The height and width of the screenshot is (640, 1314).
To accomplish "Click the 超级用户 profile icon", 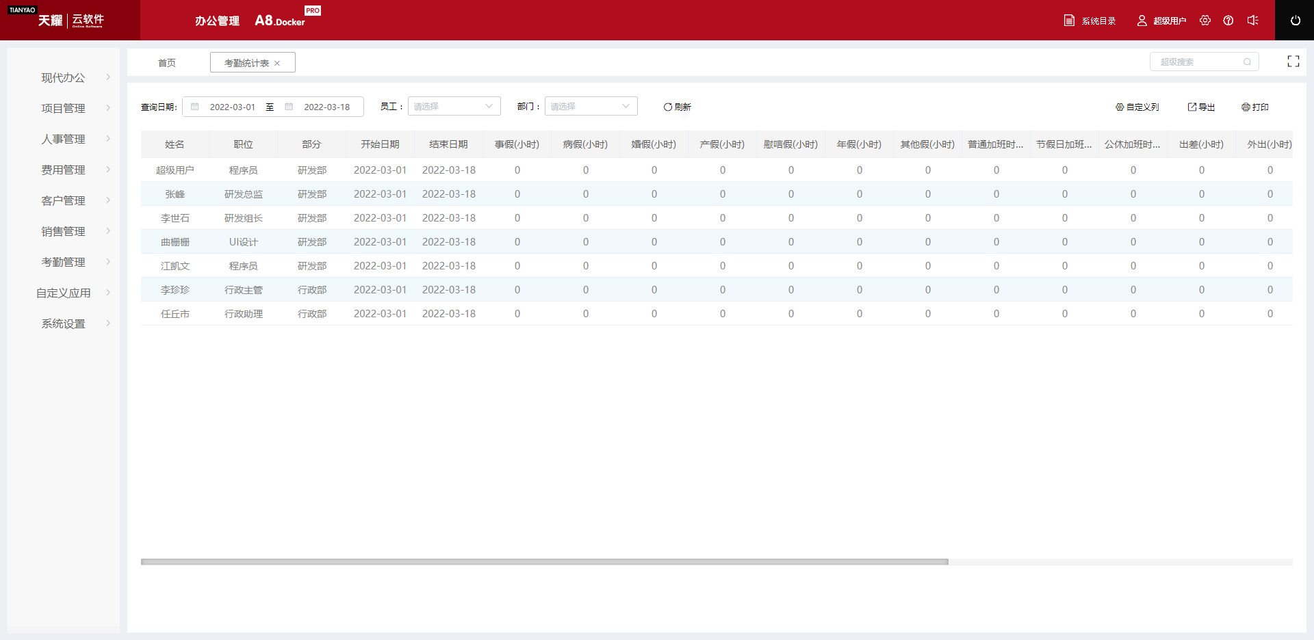I will coord(1142,21).
